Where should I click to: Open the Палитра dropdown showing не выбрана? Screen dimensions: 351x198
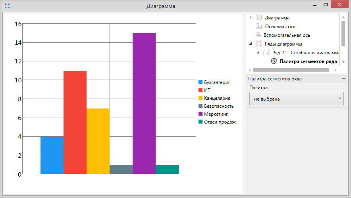pos(296,99)
